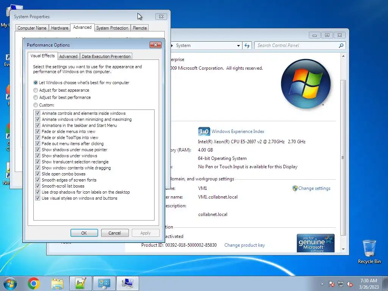This screenshot has height=291, width=388.
Task: Disable Use visual styles on windows and buttons
Action: coord(38,198)
